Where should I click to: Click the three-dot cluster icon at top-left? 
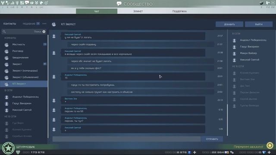coord(3,3)
